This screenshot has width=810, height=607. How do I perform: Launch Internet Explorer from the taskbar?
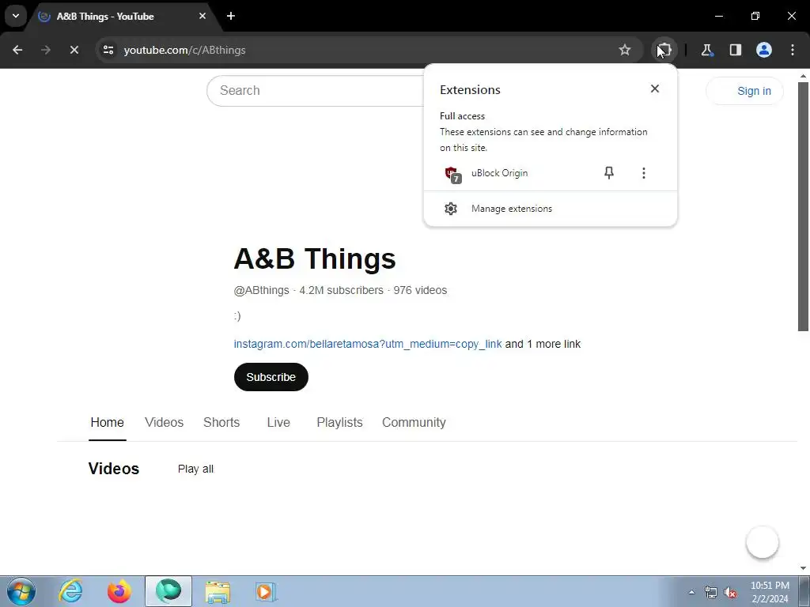click(70, 591)
